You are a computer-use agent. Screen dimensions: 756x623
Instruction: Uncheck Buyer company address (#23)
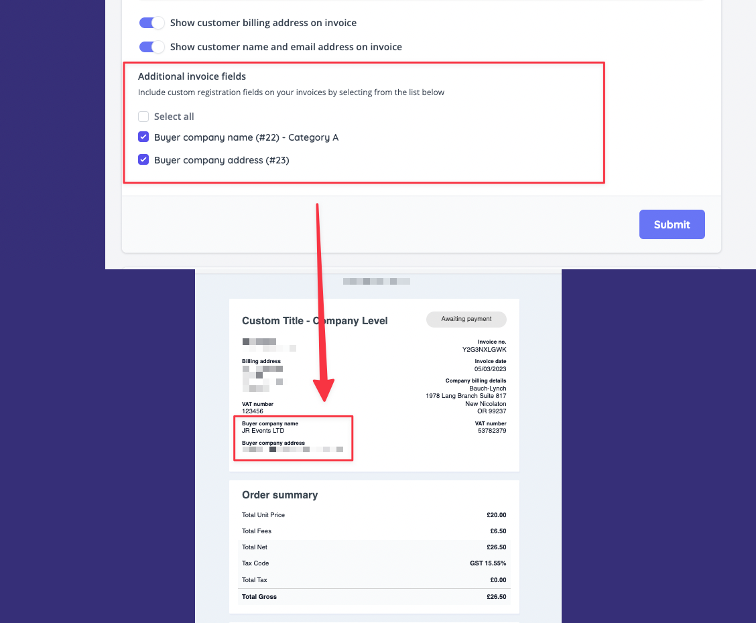tap(143, 159)
